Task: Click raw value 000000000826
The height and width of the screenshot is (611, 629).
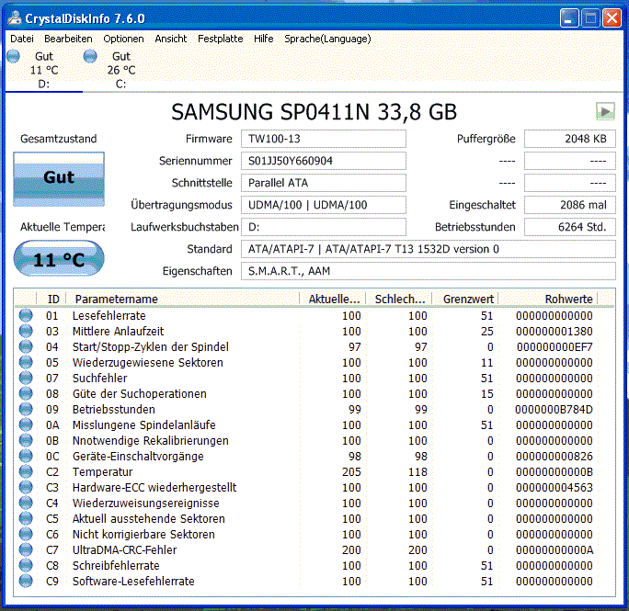Action: tap(554, 457)
